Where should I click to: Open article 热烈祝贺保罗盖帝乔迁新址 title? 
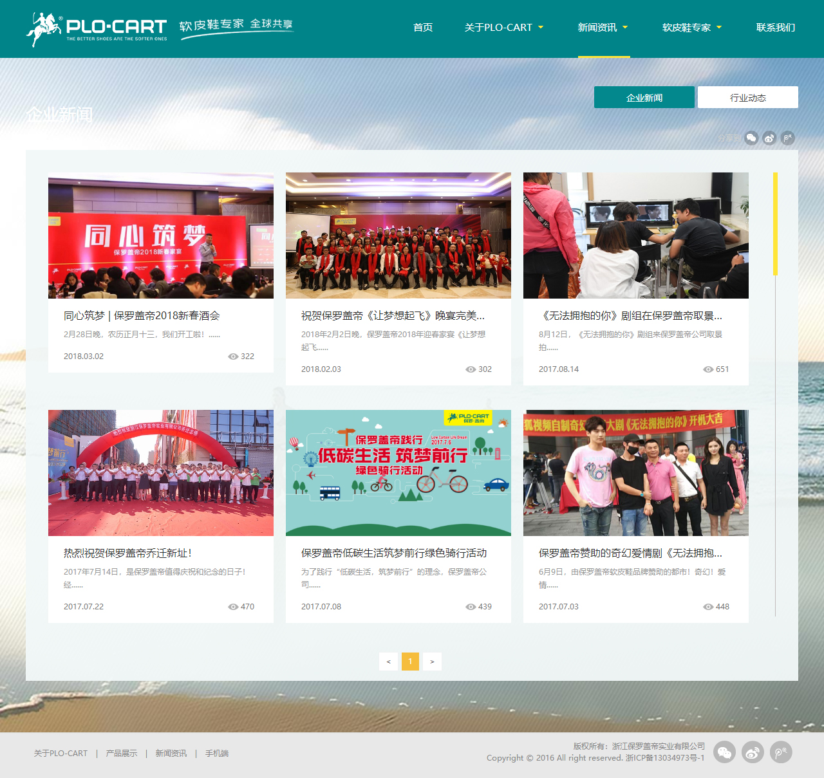pyautogui.click(x=127, y=553)
